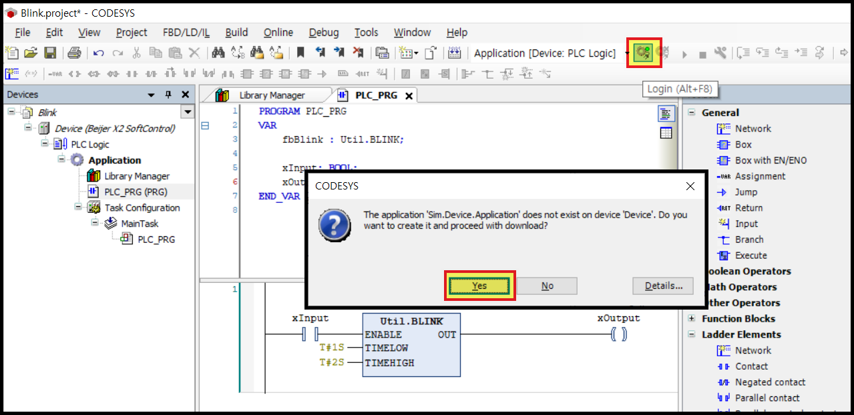Open the dropdown beside Blink in the Devices tree
The height and width of the screenshot is (415, 854).
(x=187, y=112)
